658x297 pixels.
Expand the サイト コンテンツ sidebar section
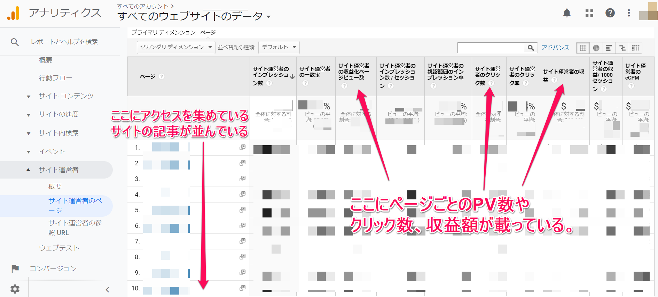click(29, 96)
